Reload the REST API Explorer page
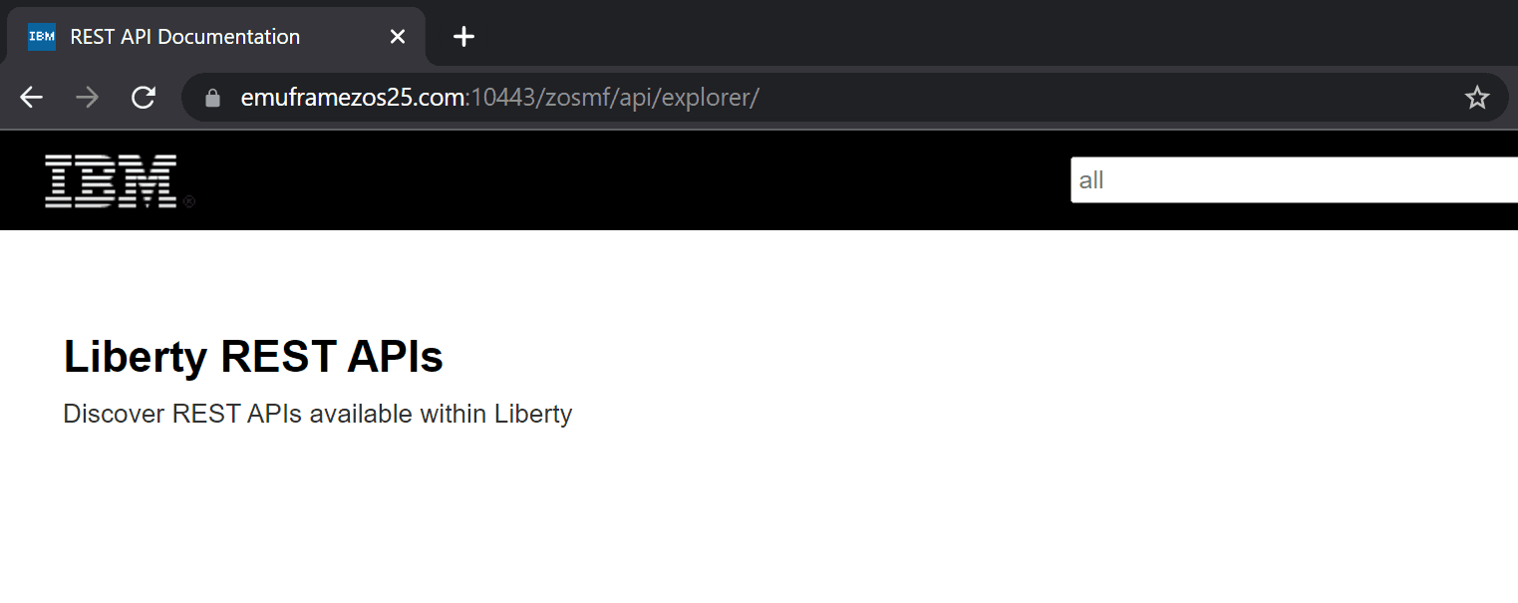This screenshot has width=1518, height=603. (143, 97)
